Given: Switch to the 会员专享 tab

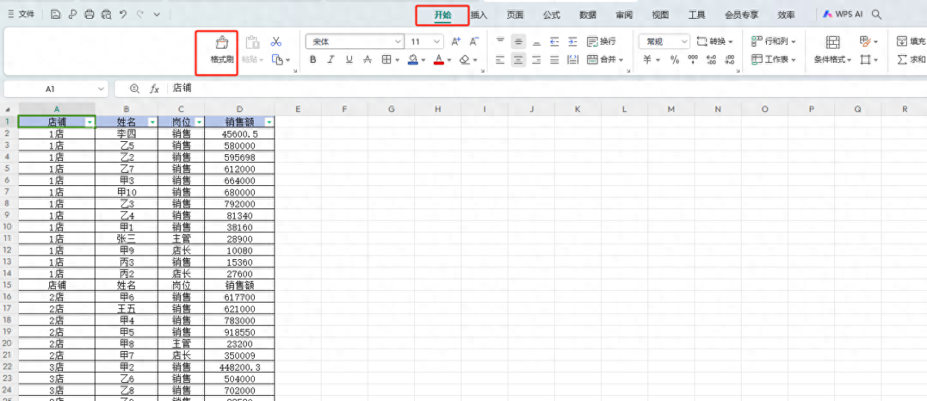Looking at the screenshot, I should pos(742,14).
